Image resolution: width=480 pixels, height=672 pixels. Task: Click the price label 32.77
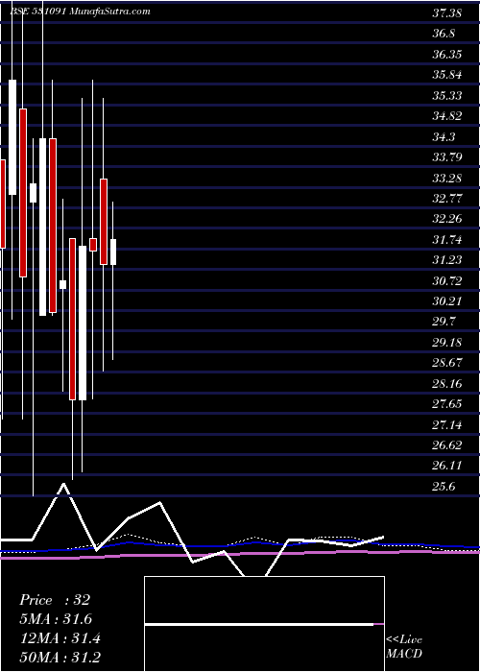pos(446,199)
